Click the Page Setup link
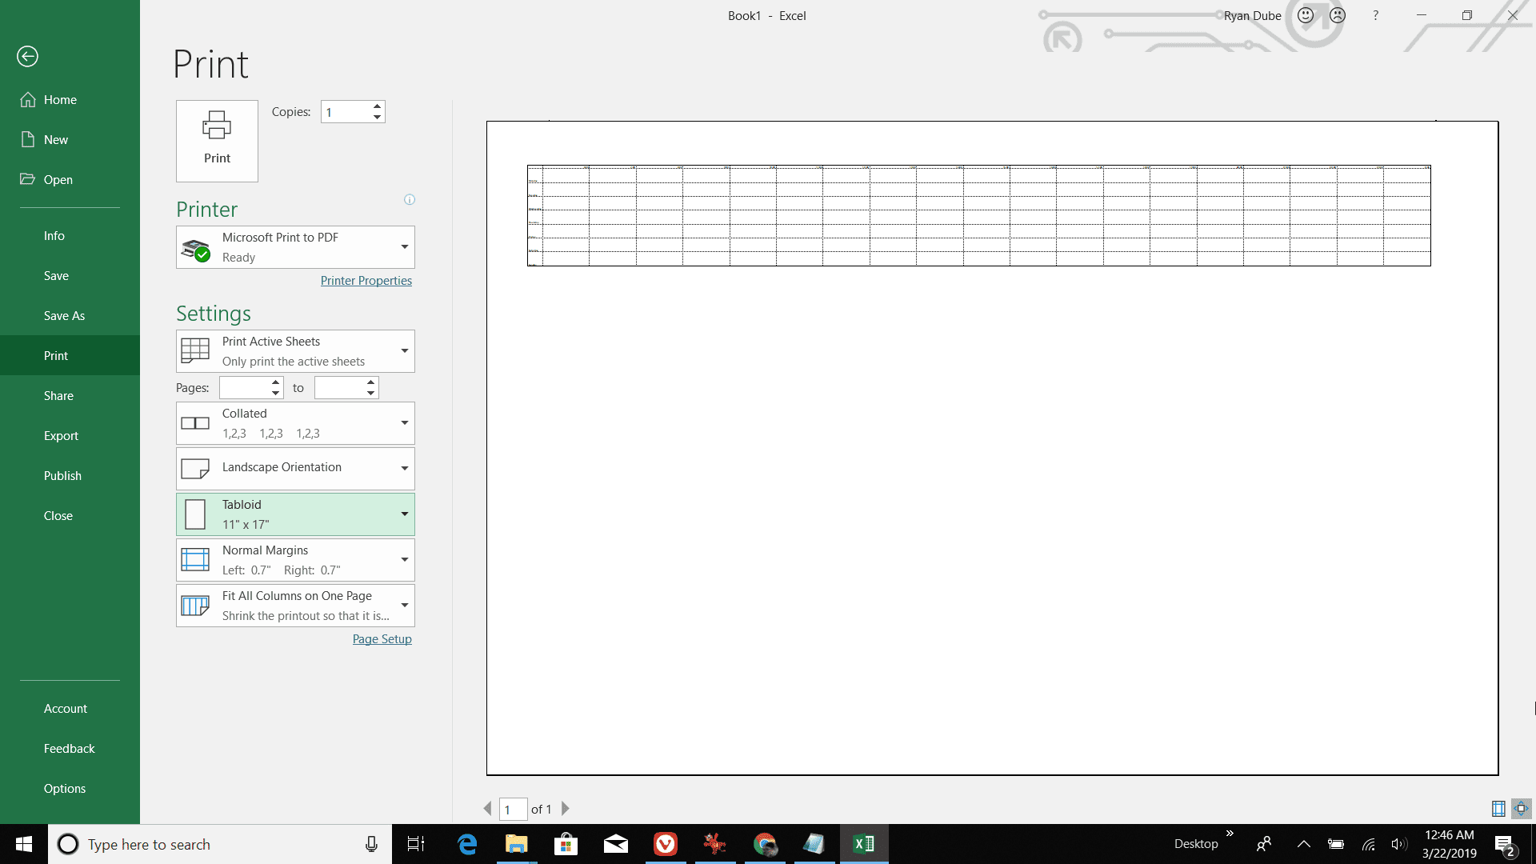The image size is (1536, 864). coord(383,638)
